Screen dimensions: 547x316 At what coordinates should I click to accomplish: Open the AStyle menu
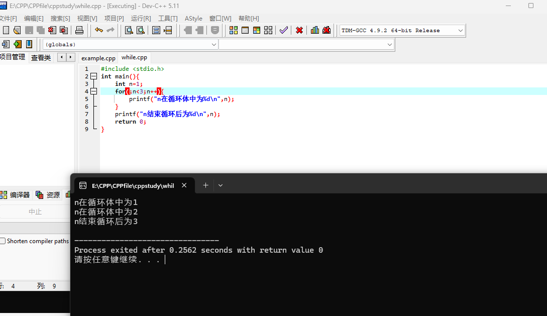pos(193,18)
